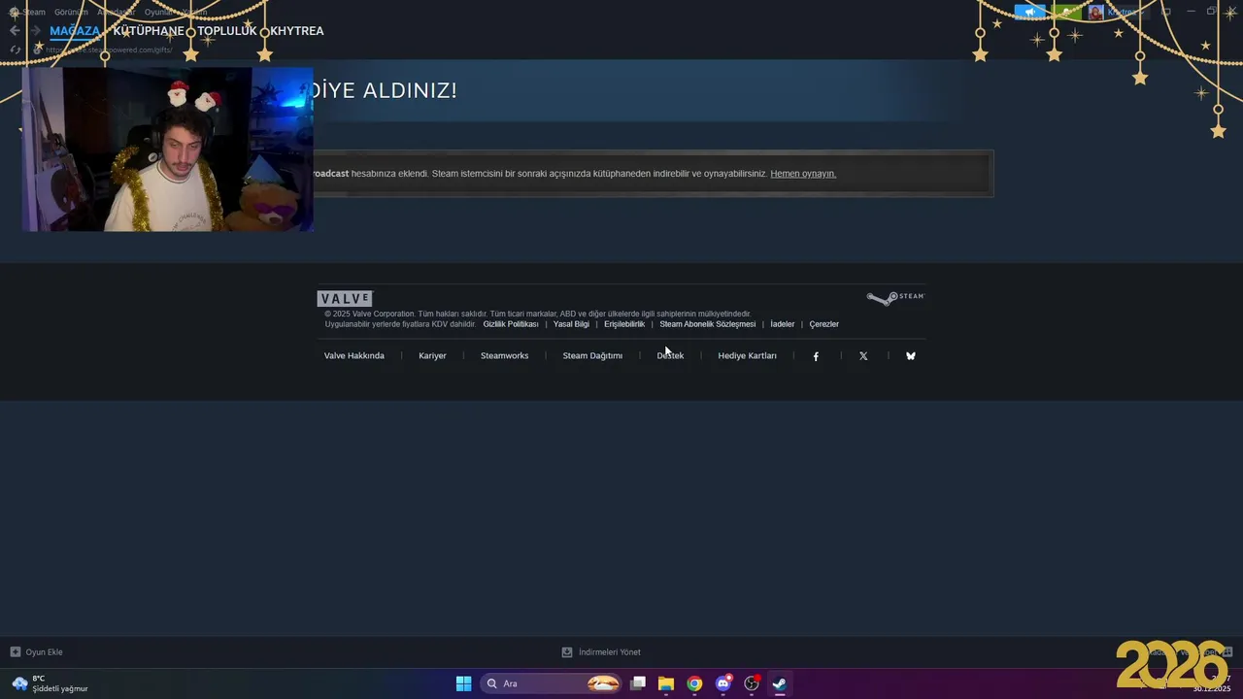Open Task View from the taskbar
The width and height of the screenshot is (1243, 699).
638,683
